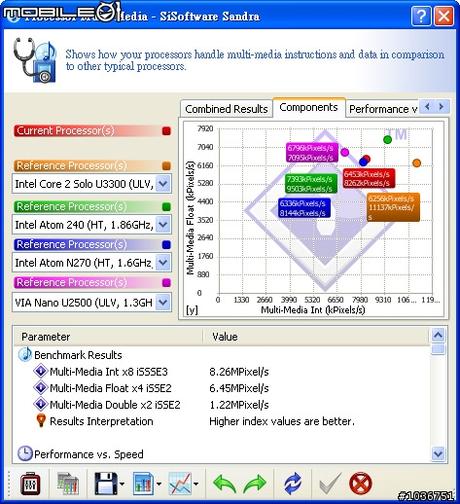The height and width of the screenshot is (504, 460).
Task: Click the Value column header
Action: [316, 337]
